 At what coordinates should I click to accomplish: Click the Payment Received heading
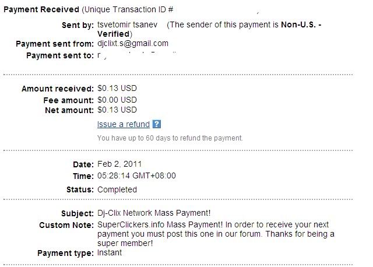pyautogui.click(x=41, y=9)
